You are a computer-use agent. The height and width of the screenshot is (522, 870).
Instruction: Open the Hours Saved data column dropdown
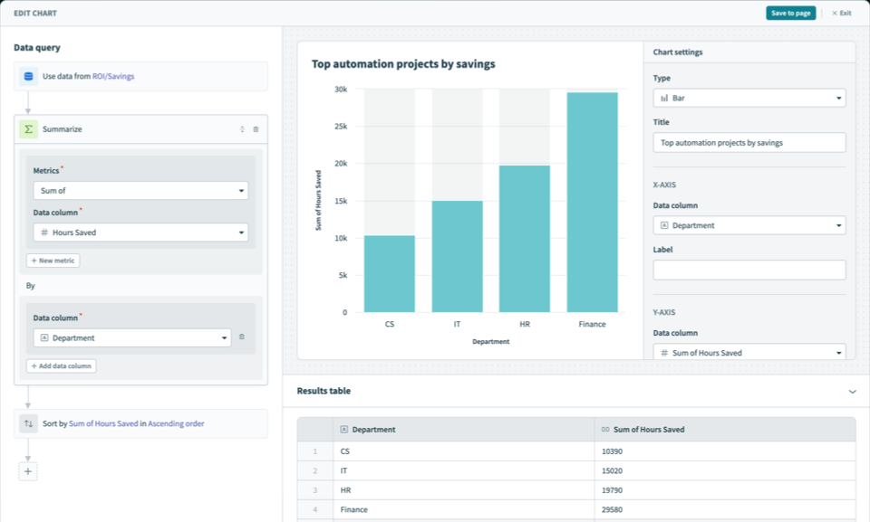tap(140, 231)
